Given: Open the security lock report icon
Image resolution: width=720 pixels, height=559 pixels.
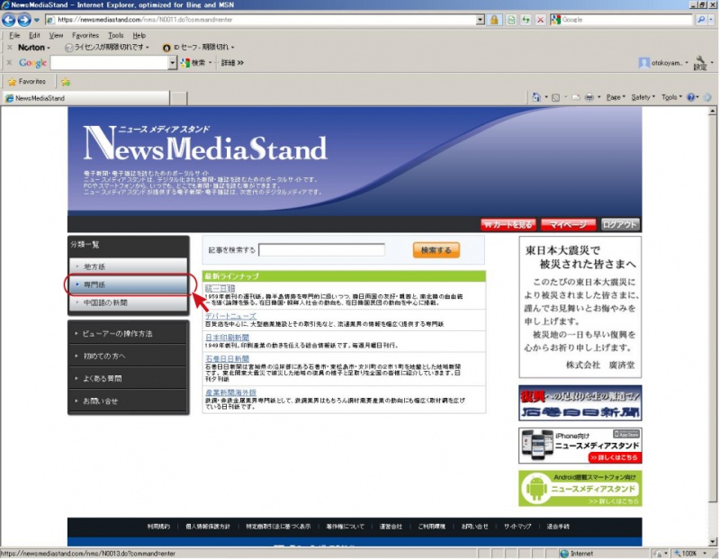Looking at the screenshot, I should click(x=494, y=20).
